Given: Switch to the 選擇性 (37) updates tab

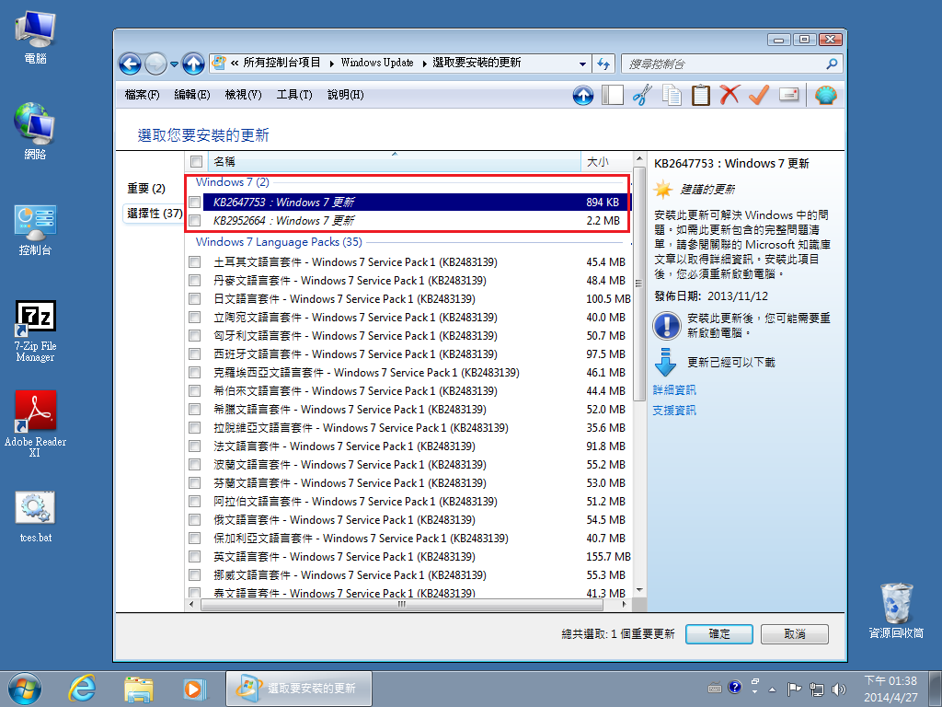Looking at the screenshot, I should click(155, 214).
